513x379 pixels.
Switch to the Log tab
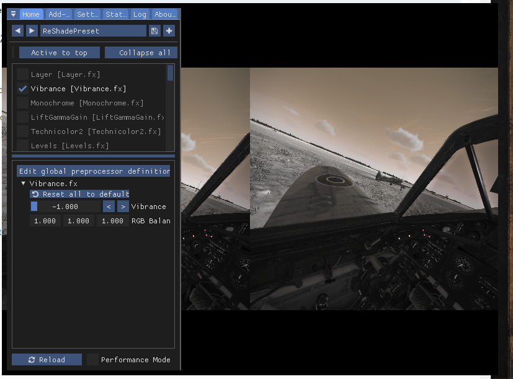140,14
